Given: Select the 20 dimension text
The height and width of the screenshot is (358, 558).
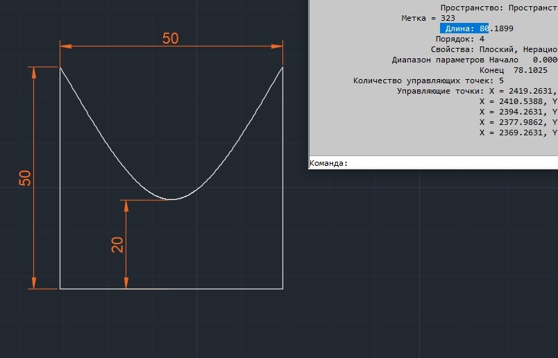Looking at the screenshot, I should 117,245.
